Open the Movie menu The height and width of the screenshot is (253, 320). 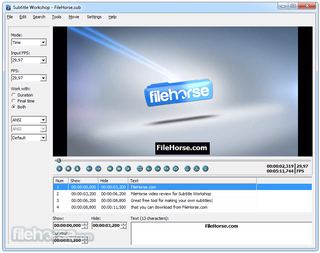pos(74,17)
